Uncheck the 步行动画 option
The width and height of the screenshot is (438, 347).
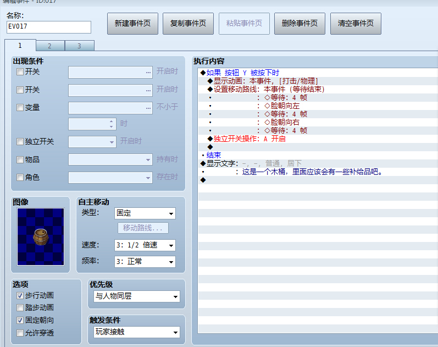[x=20, y=295]
